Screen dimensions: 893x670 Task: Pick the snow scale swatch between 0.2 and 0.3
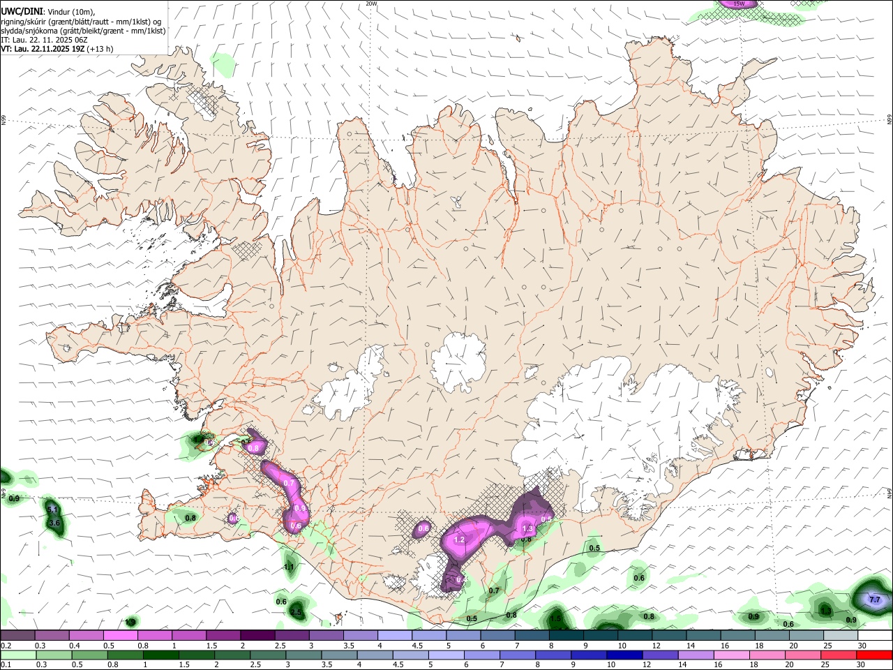[x=17, y=636]
